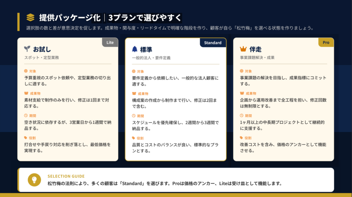Click the 役割 tag icon in the 伴走 card
The image size is (352, 197).
click(x=242, y=138)
